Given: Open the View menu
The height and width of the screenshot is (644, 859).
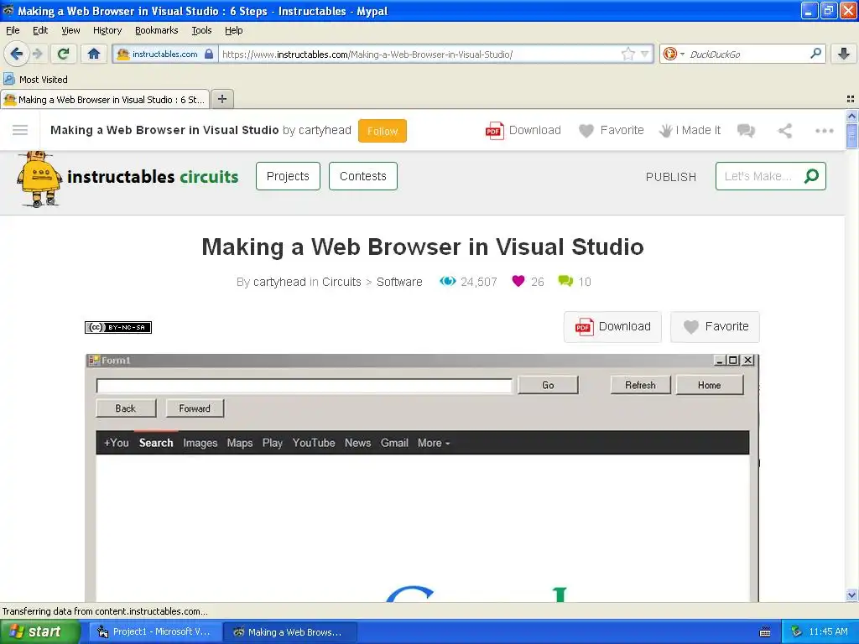Looking at the screenshot, I should click(x=70, y=30).
